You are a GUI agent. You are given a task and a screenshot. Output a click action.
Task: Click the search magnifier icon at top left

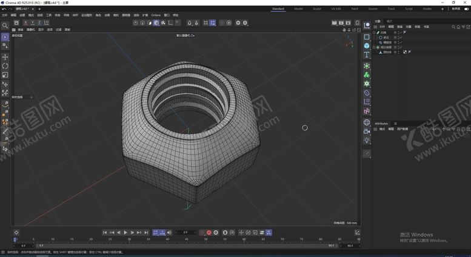(5, 25)
